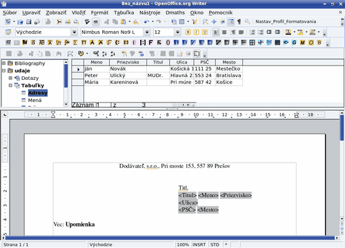Click the sort ascending icon in data toolbar

point(104,54)
